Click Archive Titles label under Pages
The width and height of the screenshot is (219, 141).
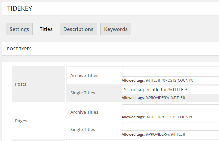[84, 112]
